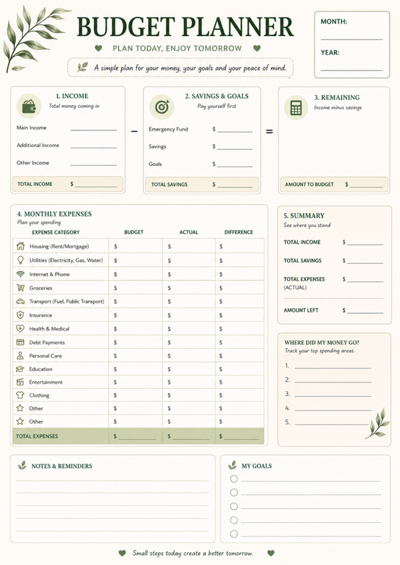Click the 'NOTES & REMINDERS' heading
Image resolution: width=400 pixels, height=565 pixels.
coord(62,466)
